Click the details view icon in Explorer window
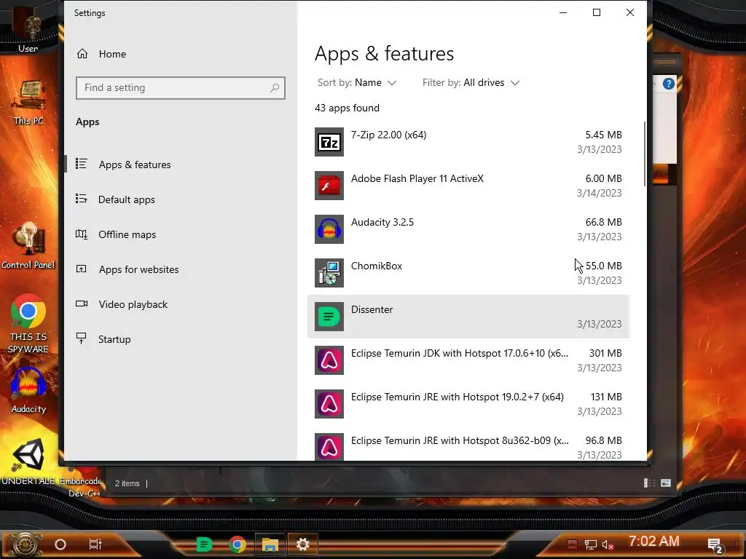 pos(649,483)
